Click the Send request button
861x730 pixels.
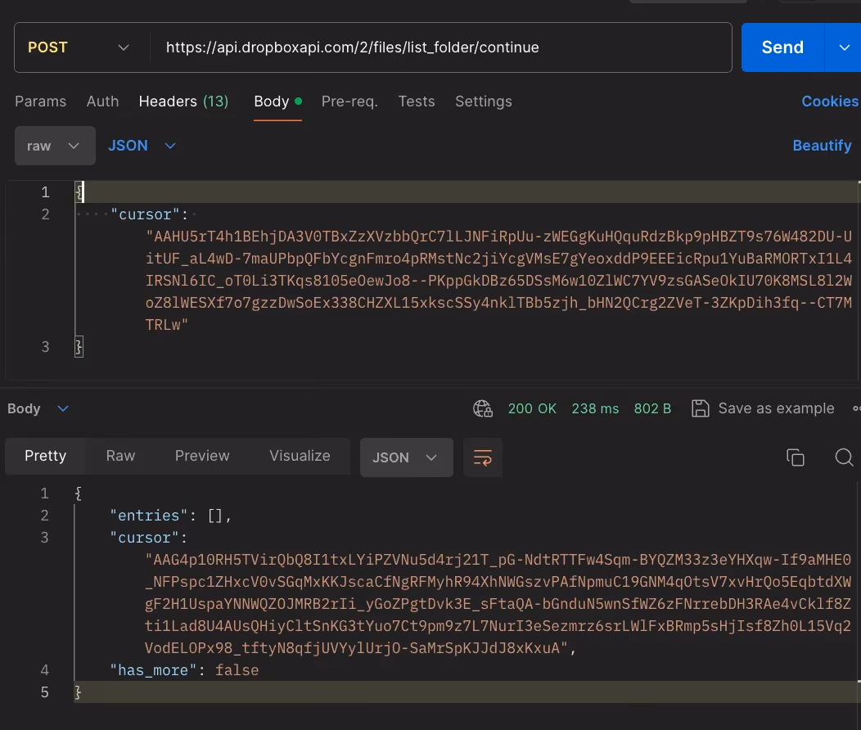(782, 47)
